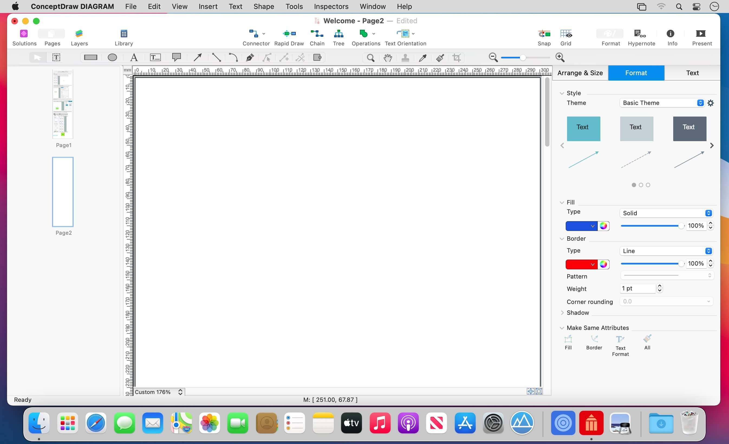
Task: Select the Eyedropper tool
Action: click(422, 57)
